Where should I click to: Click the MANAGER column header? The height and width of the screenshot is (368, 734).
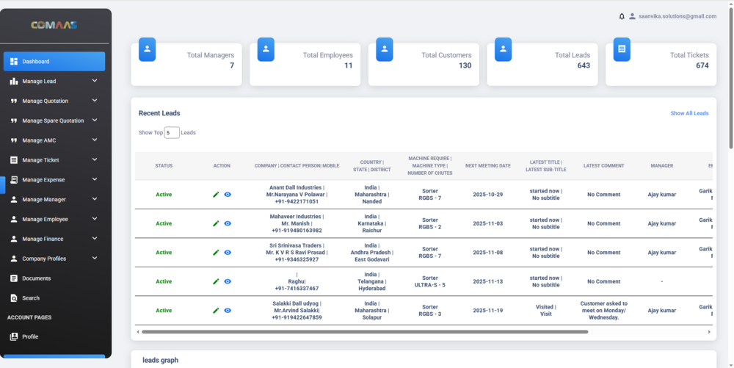click(662, 166)
